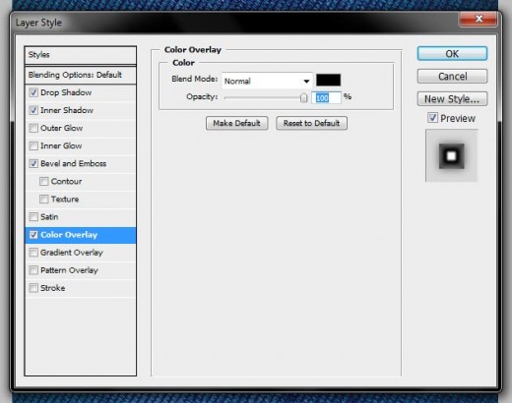Toggle the Drop Shadow checkbox

pyautogui.click(x=33, y=92)
